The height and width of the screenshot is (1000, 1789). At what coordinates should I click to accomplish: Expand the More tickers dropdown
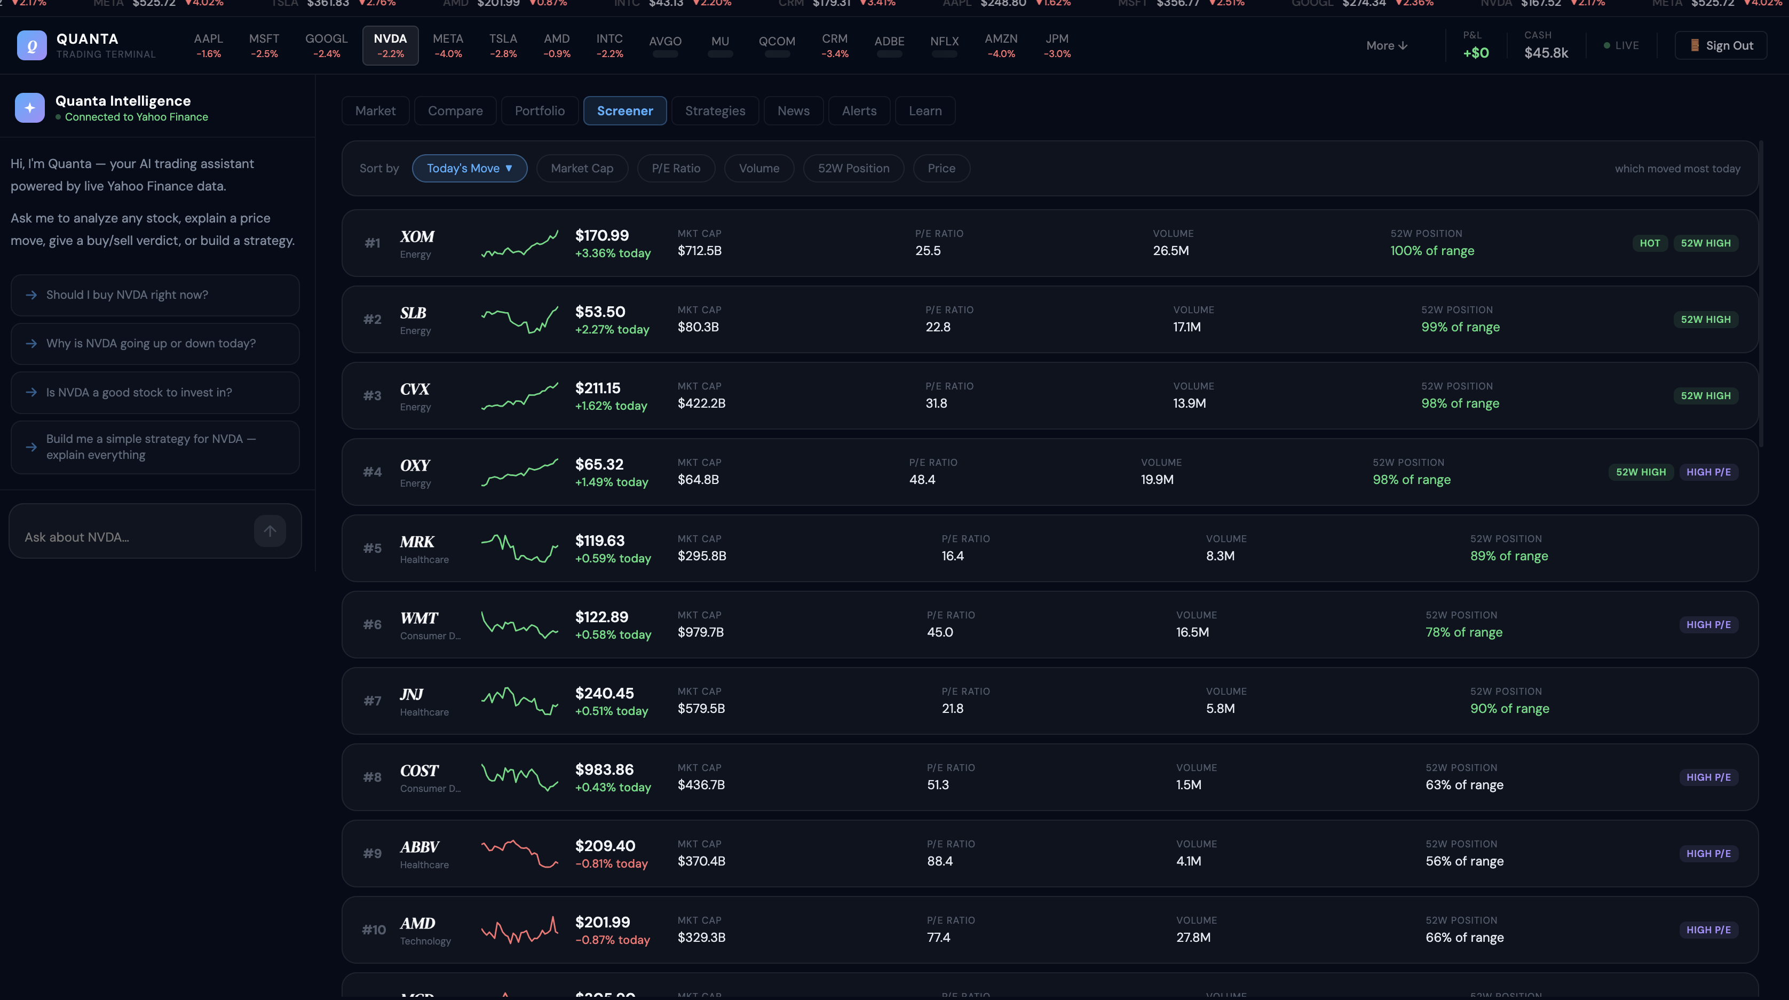(1386, 45)
